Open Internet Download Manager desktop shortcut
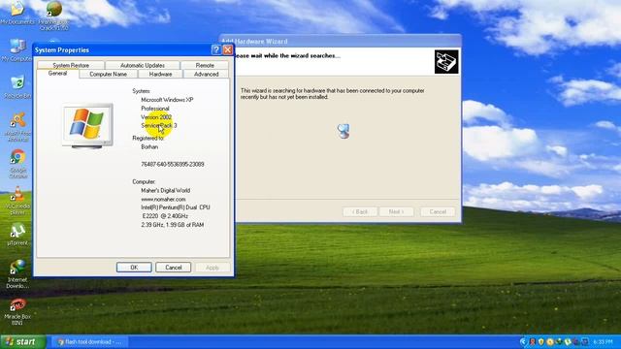Image resolution: width=621 pixels, height=349 pixels. (17, 273)
